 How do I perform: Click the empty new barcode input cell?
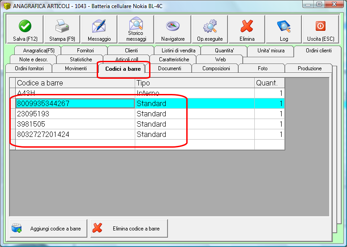click(75, 145)
